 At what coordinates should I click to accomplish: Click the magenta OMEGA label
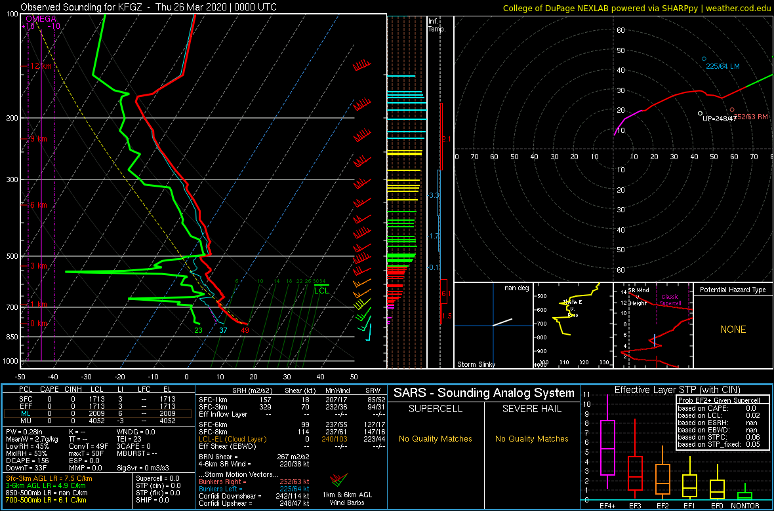42,19
